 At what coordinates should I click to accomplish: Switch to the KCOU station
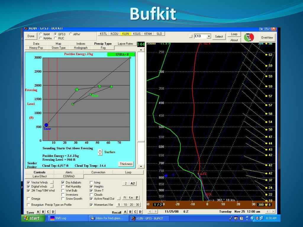tap(115, 34)
